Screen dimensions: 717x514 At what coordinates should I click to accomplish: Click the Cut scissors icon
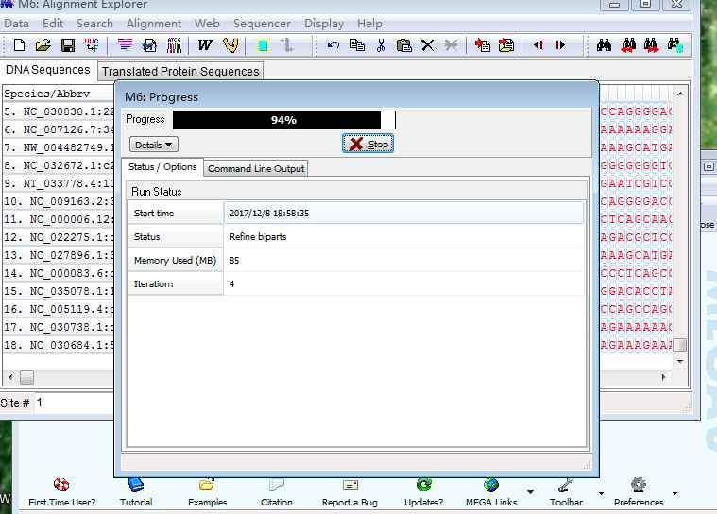pos(381,45)
